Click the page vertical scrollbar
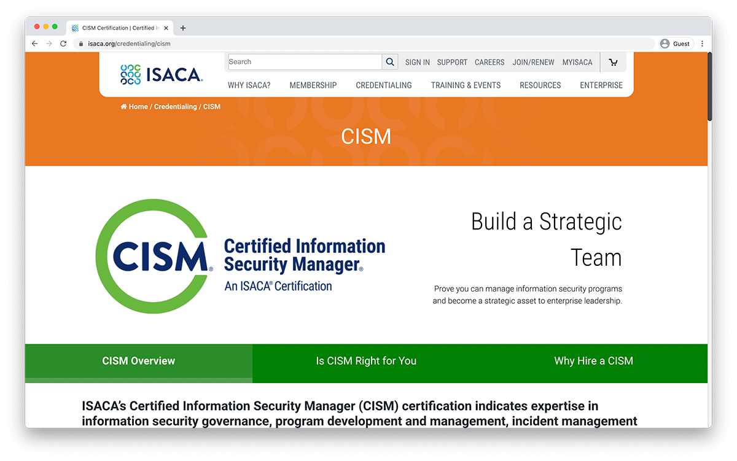This screenshot has height=461, width=737. [x=709, y=86]
